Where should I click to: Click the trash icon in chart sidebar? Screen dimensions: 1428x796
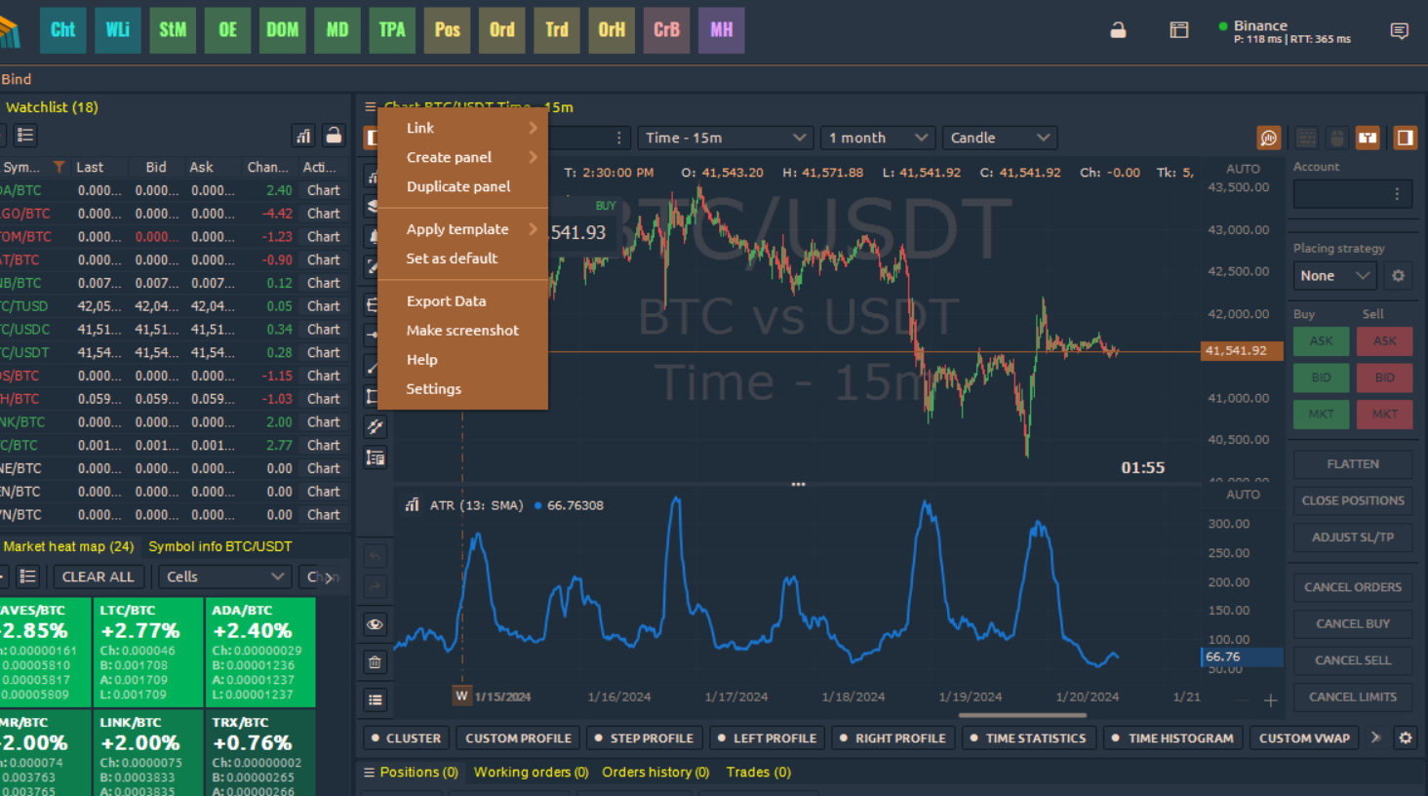(375, 662)
